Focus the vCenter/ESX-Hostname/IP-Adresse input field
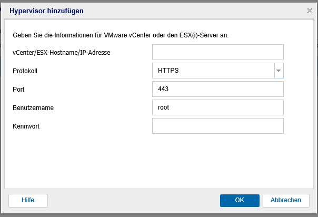318x217 pixels. pos(218,52)
